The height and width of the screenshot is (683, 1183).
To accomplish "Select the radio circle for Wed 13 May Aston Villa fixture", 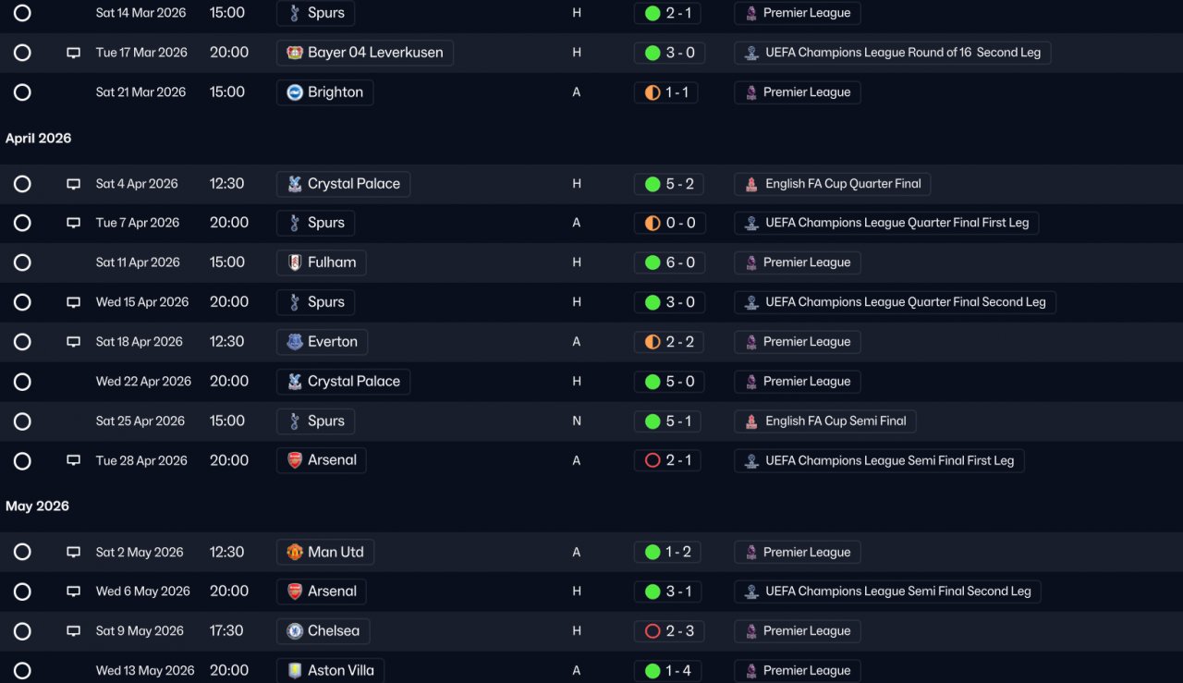I will tap(22, 671).
